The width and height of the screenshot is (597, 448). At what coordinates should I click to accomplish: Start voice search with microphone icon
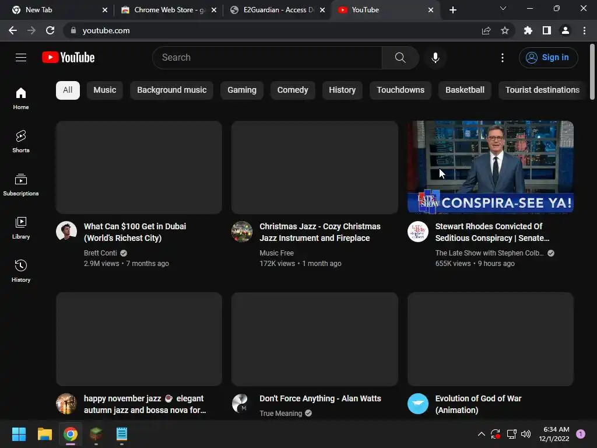(435, 58)
